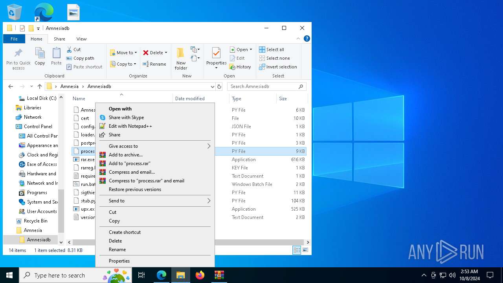
Task: Open the Explorer help question mark icon
Action: [307, 39]
